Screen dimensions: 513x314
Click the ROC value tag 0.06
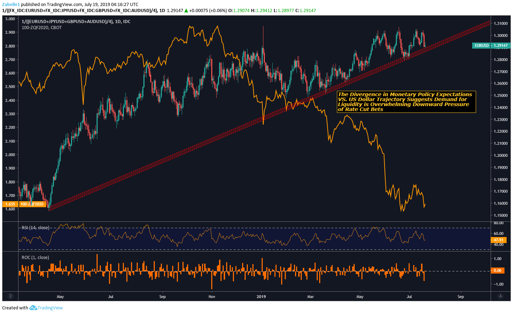click(497, 270)
